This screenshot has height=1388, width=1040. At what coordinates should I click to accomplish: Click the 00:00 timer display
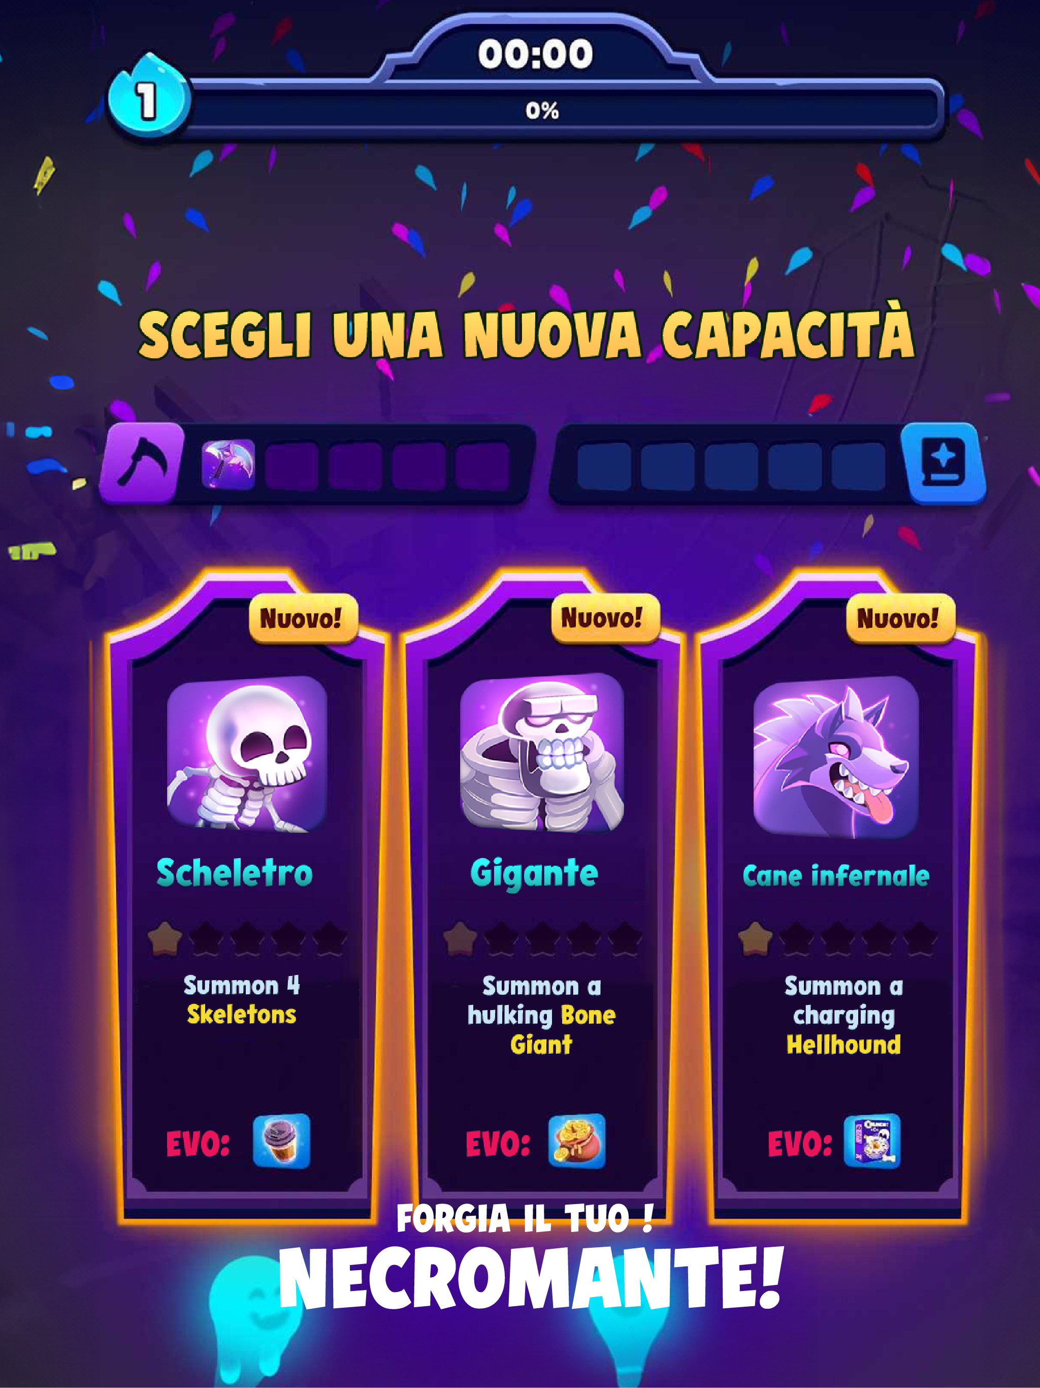[536, 54]
